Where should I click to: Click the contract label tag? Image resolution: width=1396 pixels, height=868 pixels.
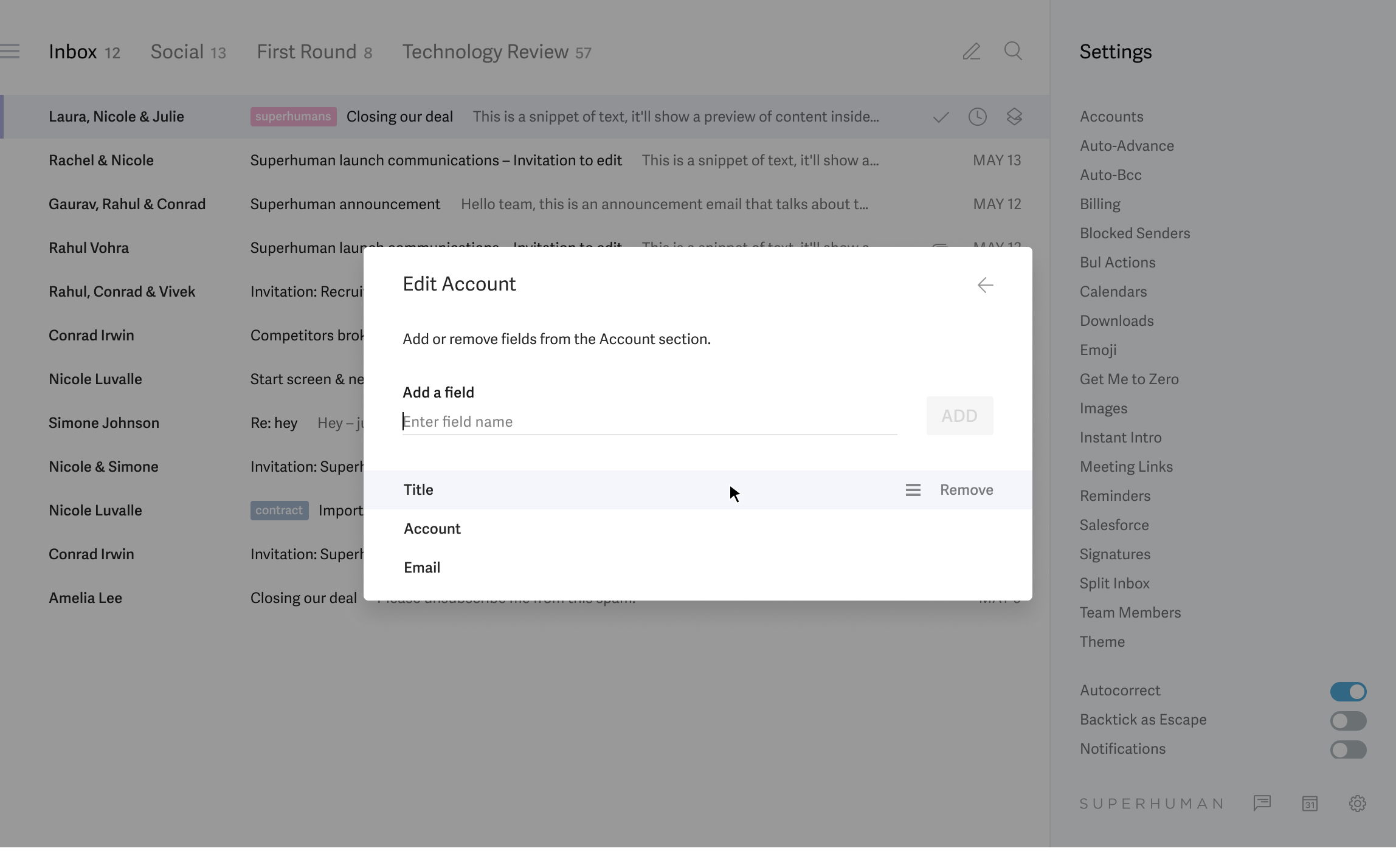click(x=279, y=511)
